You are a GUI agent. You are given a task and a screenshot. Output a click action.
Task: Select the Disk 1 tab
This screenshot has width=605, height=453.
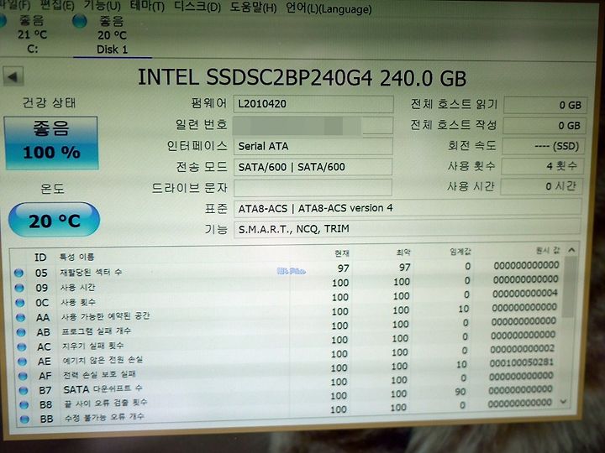112,35
